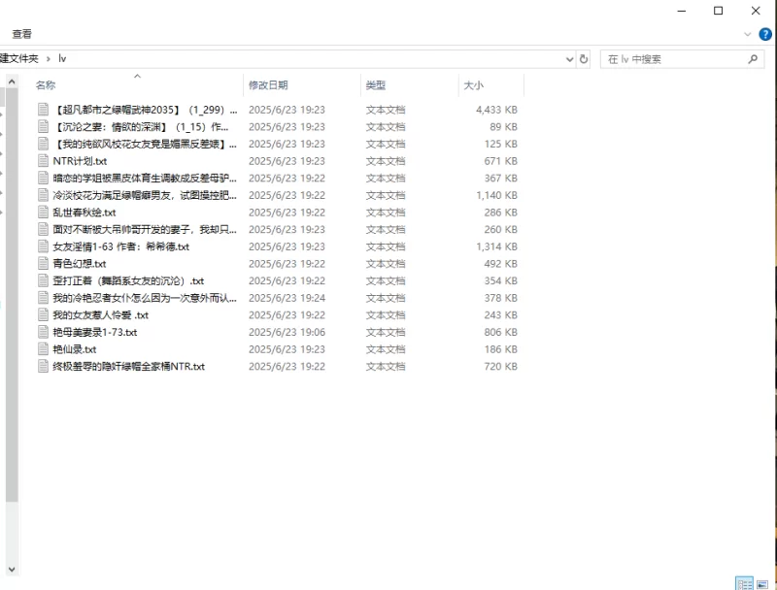The image size is (777, 590).
Task: Click the text file icon beside 青色幻想.txt
Action: pyautogui.click(x=43, y=264)
